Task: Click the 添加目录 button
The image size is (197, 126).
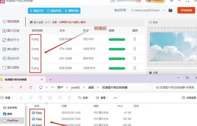Action: (54, 11)
